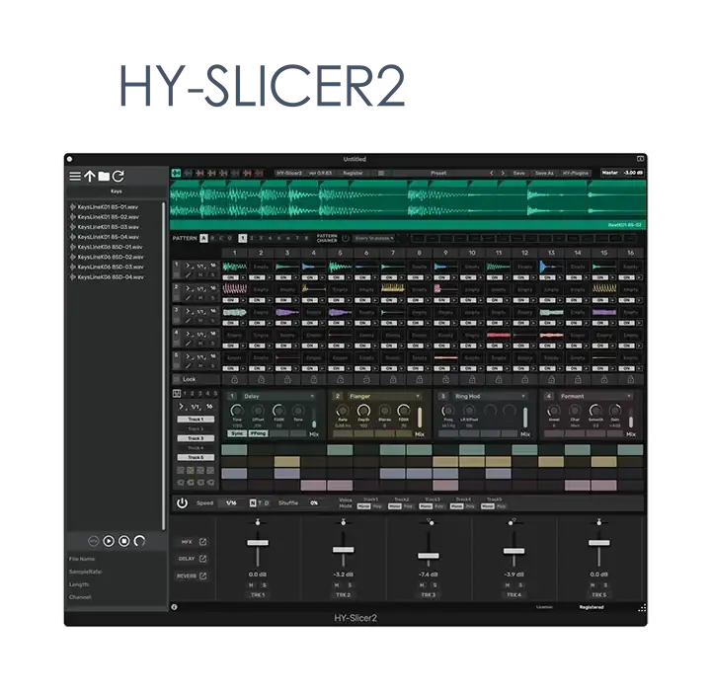Click MFX sequencer grid icon beside number 1
This screenshot has height=691, width=711.
[177, 394]
